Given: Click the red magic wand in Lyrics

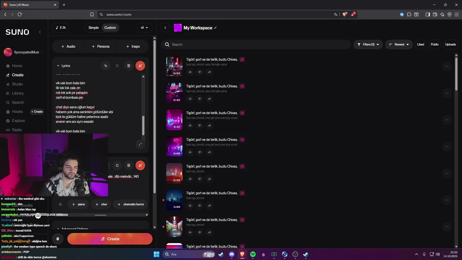Looking at the screenshot, I should [x=140, y=66].
